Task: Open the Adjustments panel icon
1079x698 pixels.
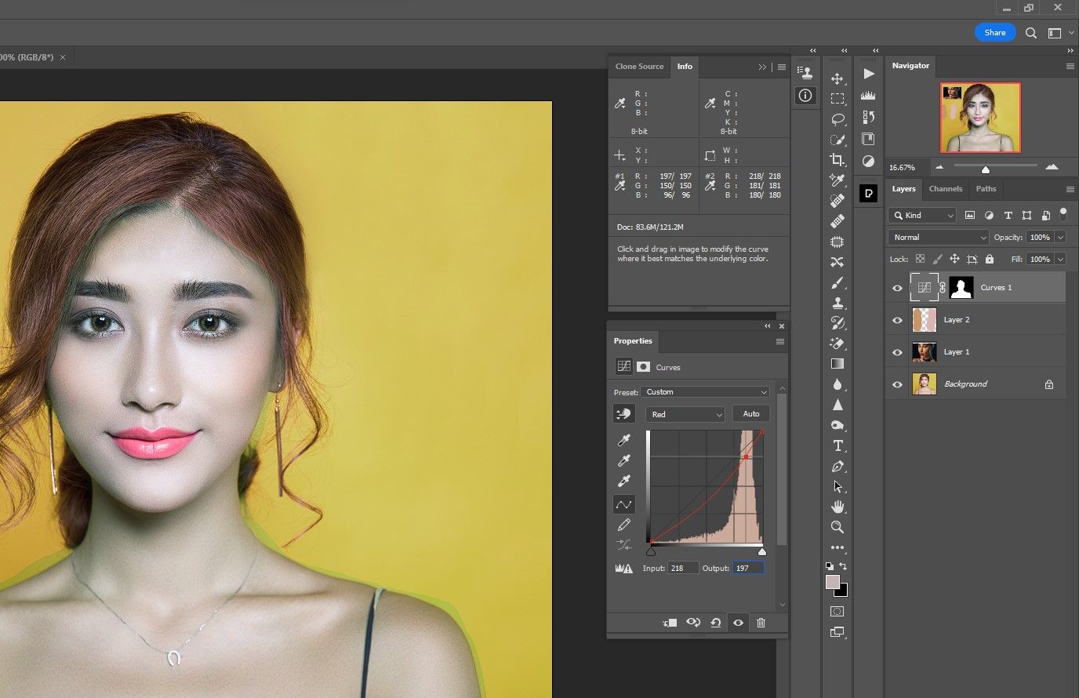Action: pos(868,161)
